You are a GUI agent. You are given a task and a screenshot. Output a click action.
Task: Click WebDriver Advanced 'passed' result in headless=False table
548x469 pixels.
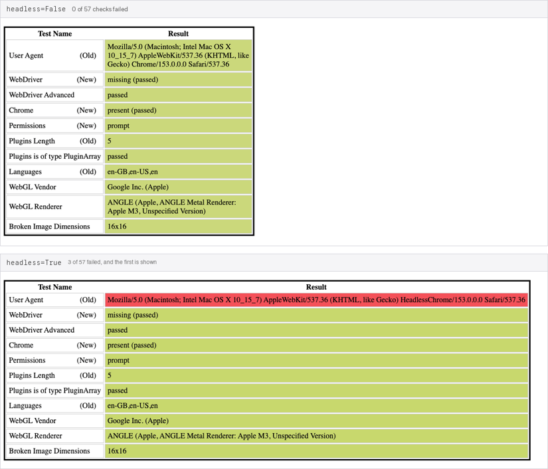pos(178,95)
